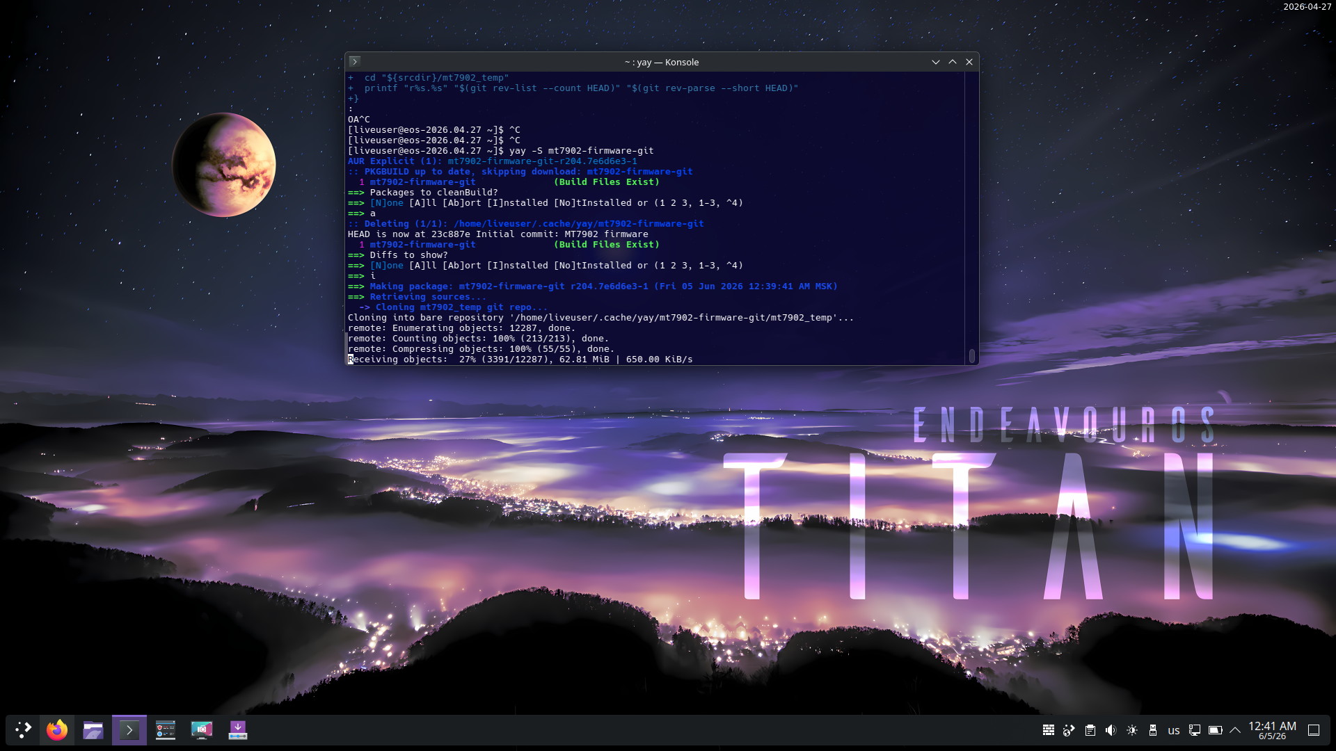Screen dimensions: 1336x751
Task: Click 'HEAD is now at 23c887e' line
Action: (498, 234)
